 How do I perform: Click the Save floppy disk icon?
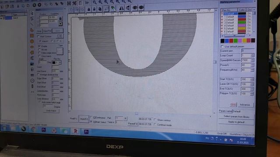12,7
